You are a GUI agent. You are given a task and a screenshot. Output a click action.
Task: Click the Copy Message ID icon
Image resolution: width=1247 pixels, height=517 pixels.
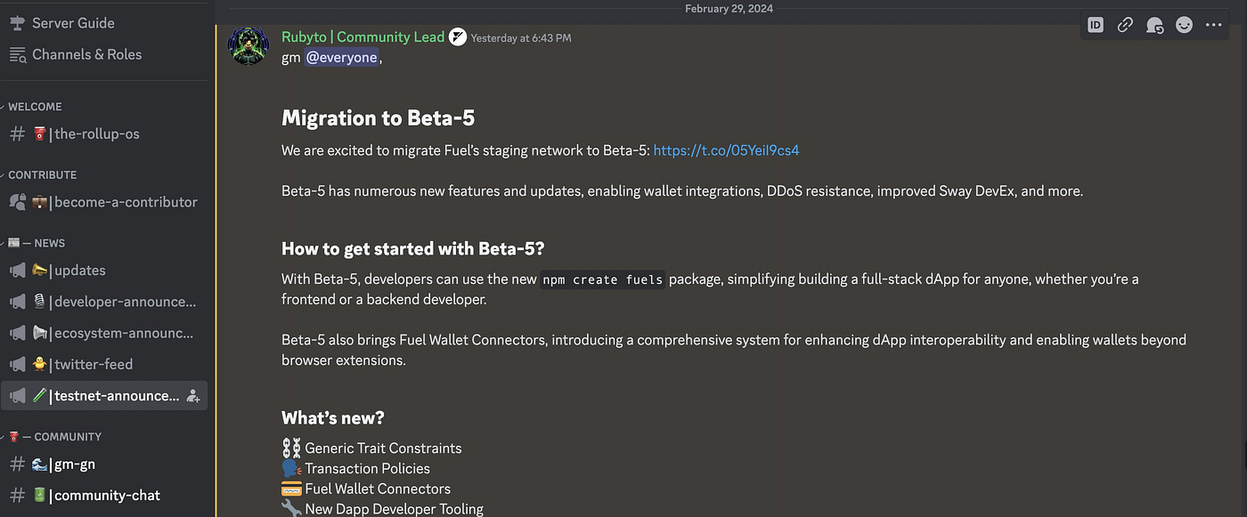tap(1096, 25)
